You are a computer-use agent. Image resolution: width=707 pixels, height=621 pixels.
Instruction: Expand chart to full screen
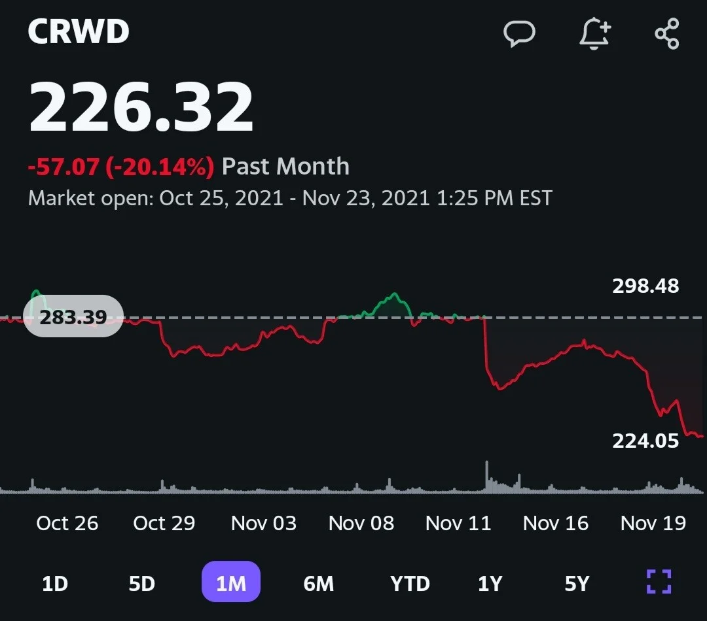point(659,581)
